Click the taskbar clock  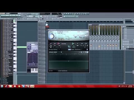pyautogui.click(x=130, y=86)
